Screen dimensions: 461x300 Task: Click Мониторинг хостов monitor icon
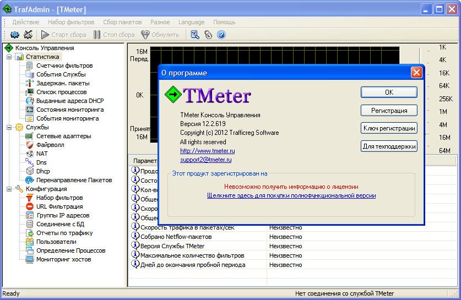(30, 259)
